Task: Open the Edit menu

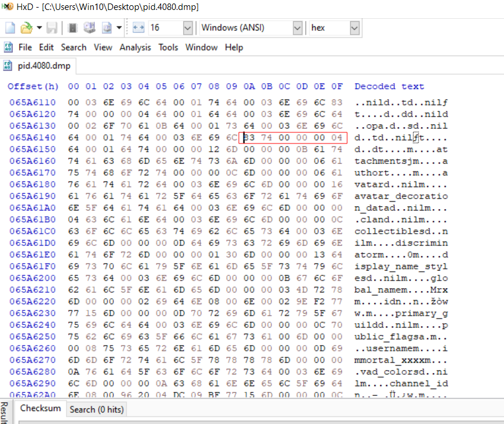Action: 46,47
